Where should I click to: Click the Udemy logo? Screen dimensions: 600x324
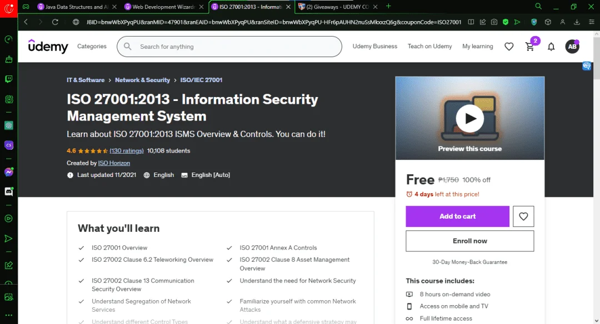pyautogui.click(x=48, y=46)
